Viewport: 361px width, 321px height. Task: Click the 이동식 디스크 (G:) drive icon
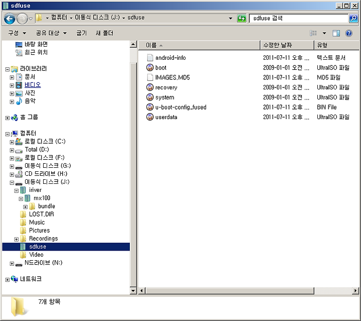pyautogui.click(x=19, y=167)
